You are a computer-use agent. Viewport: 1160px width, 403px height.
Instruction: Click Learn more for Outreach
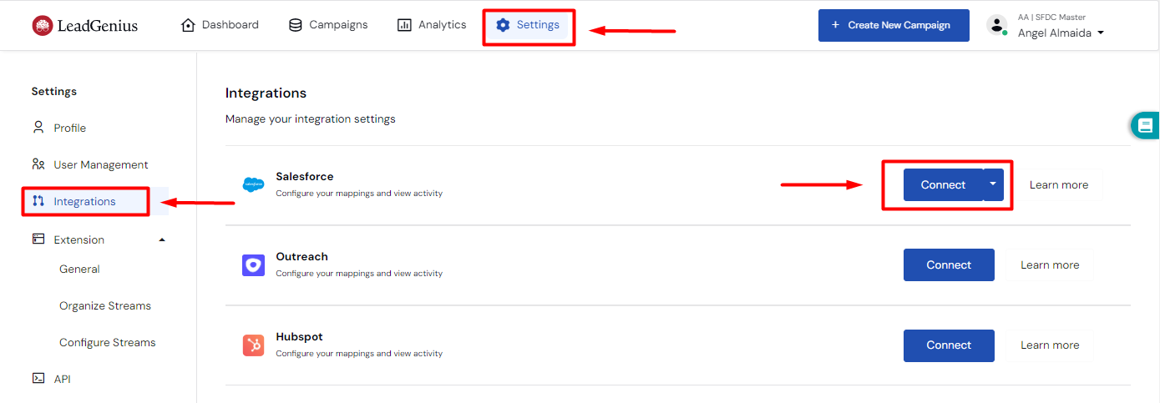(x=1050, y=265)
